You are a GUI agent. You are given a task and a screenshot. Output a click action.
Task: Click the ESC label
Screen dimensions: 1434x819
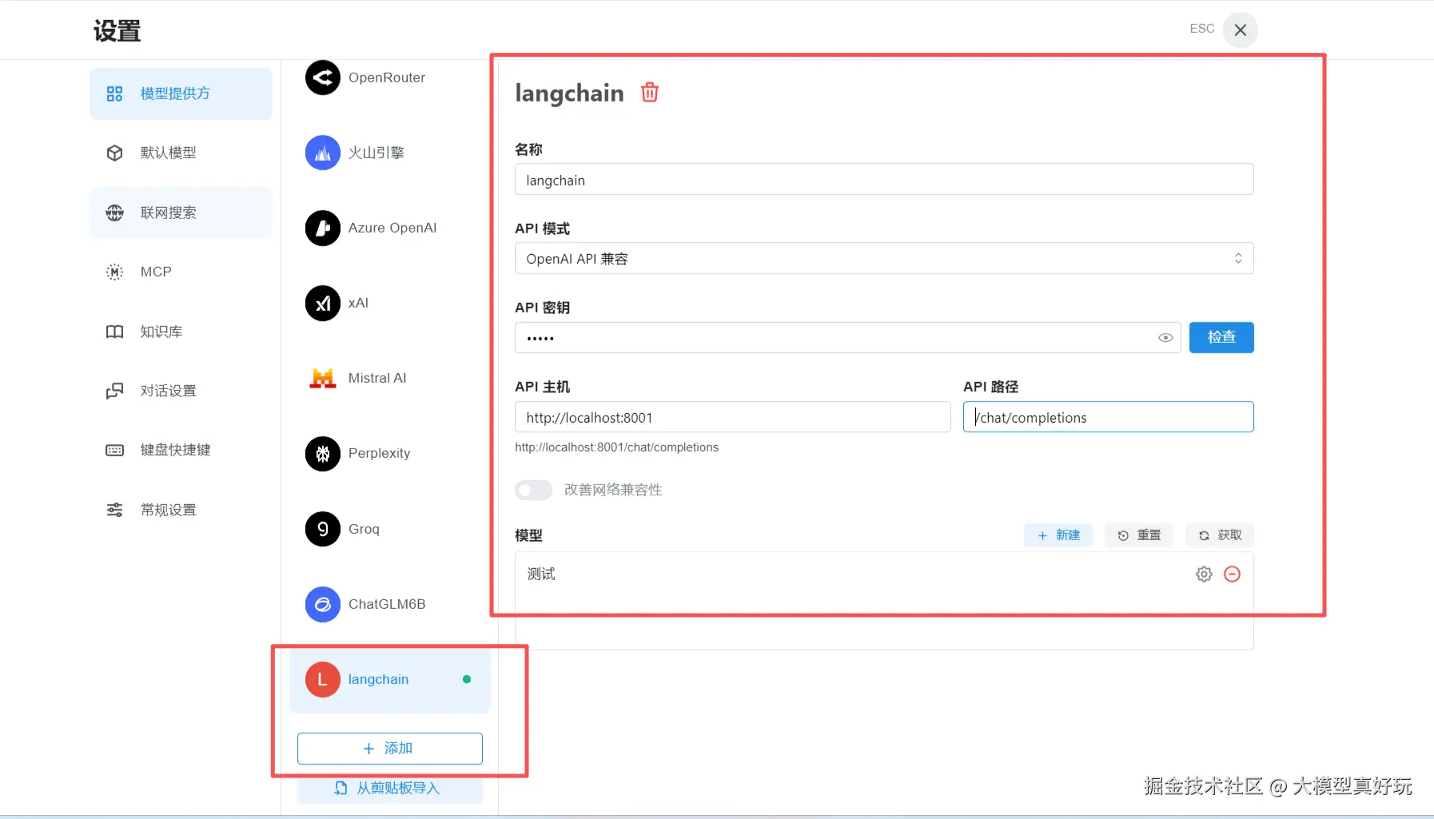point(1202,29)
